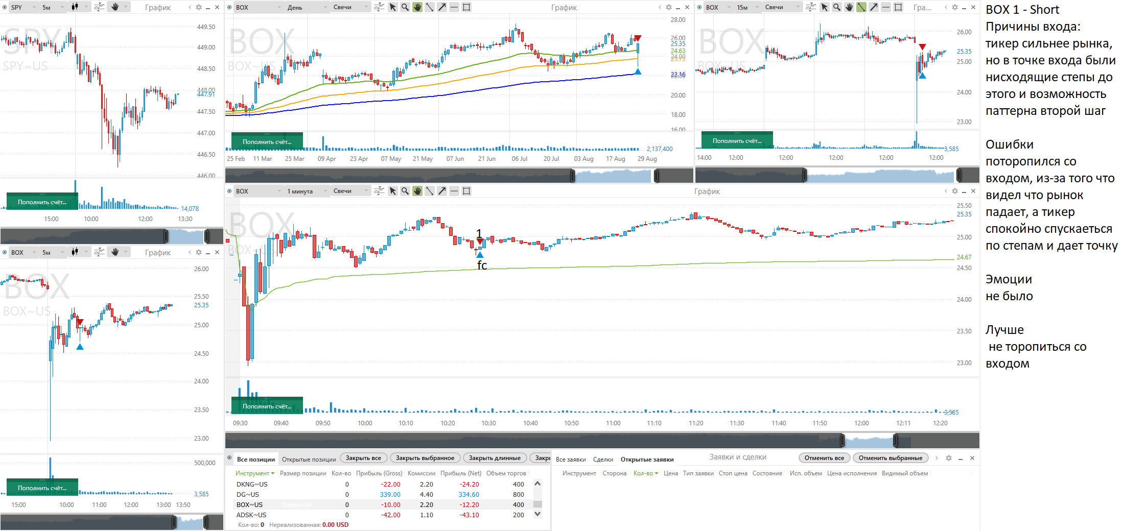Toggle the link radio dot of SPY chart
Viewport: 1123px width, 531px height.
5,7
